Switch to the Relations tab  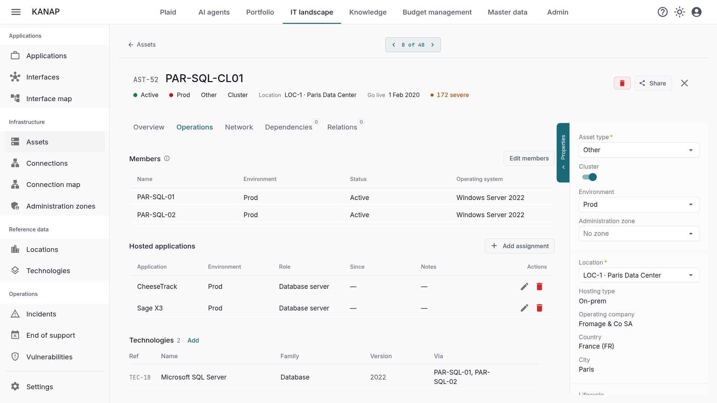coord(342,127)
